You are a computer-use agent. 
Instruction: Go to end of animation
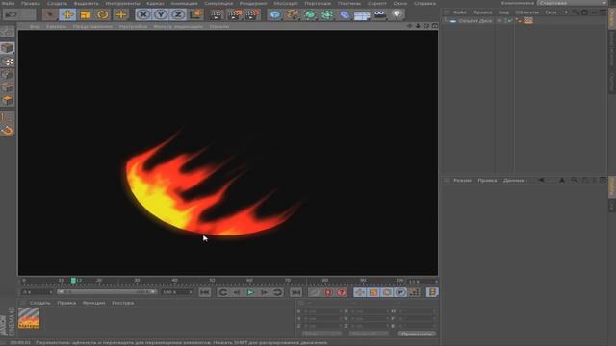(x=295, y=292)
